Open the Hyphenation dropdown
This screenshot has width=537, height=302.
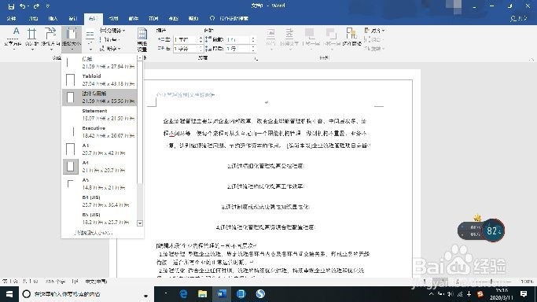point(110,49)
